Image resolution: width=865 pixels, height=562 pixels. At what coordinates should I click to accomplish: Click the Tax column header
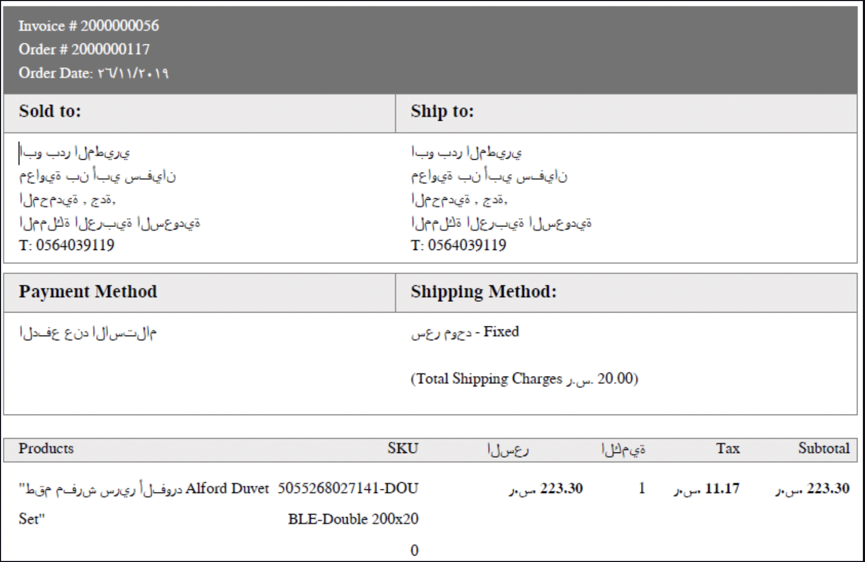coord(728,448)
